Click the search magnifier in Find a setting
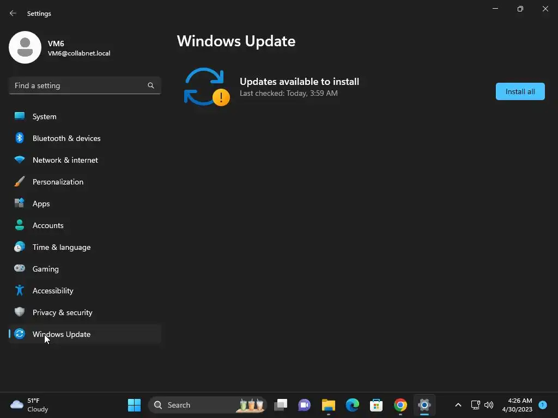 pyautogui.click(x=151, y=85)
